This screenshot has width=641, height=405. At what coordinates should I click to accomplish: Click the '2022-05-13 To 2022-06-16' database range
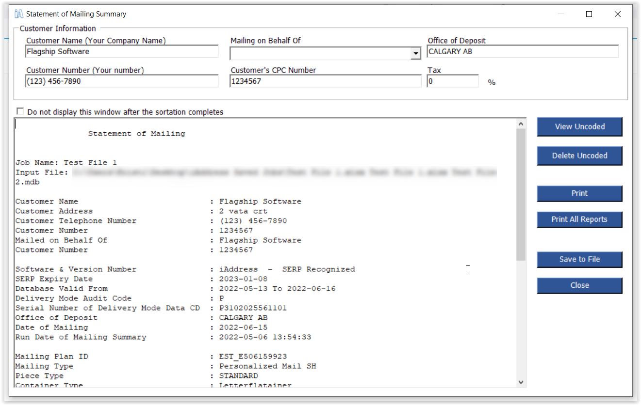click(x=277, y=289)
